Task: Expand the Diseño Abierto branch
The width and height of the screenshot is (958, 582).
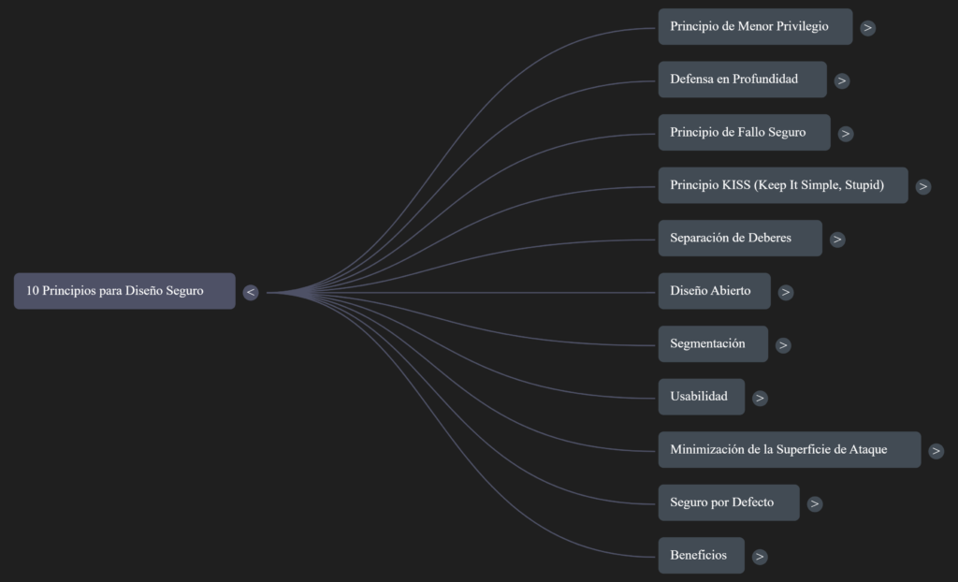Action: coord(786,292)
